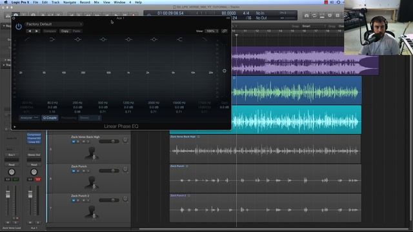Click Zack Verse Back High singer icon
Viewport: 413px width, 232px height.
[92, 153]
